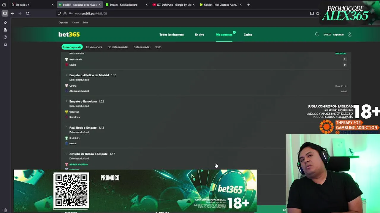This screenshot has height=213, width=380.
Task: Open the Casino top link
Action: 75,22
